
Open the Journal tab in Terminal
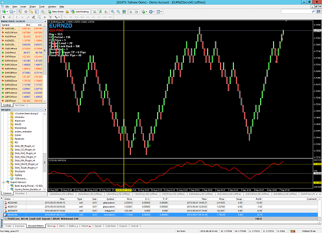click(134, 226)
